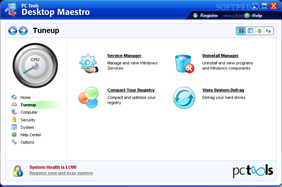Image resolution: width=282 pixels, height=187 pixels.
Task: Click 'Manage and view Windows Services' description
Action: [x=132, y=66]
